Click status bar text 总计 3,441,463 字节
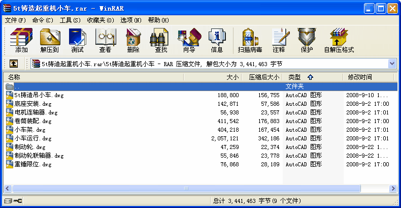Screen dimensions: 401x208 [242, 200]
